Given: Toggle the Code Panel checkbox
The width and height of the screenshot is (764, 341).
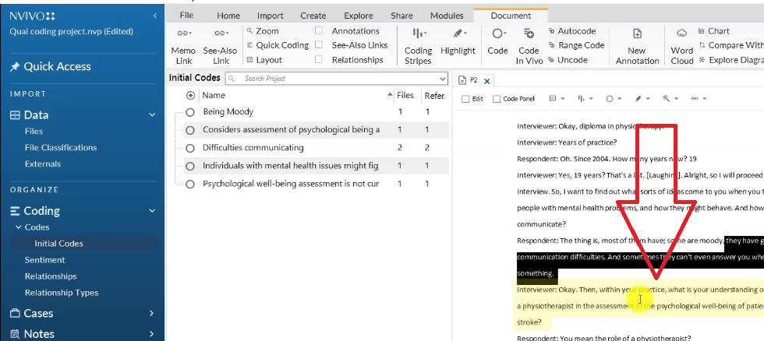Looking at the screenshot, I should pos(496,99).
